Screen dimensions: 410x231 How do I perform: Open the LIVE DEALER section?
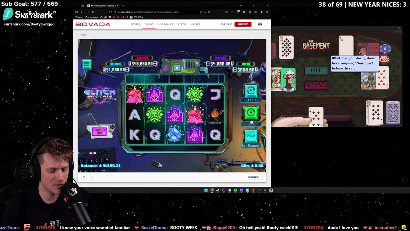[166, 24]
